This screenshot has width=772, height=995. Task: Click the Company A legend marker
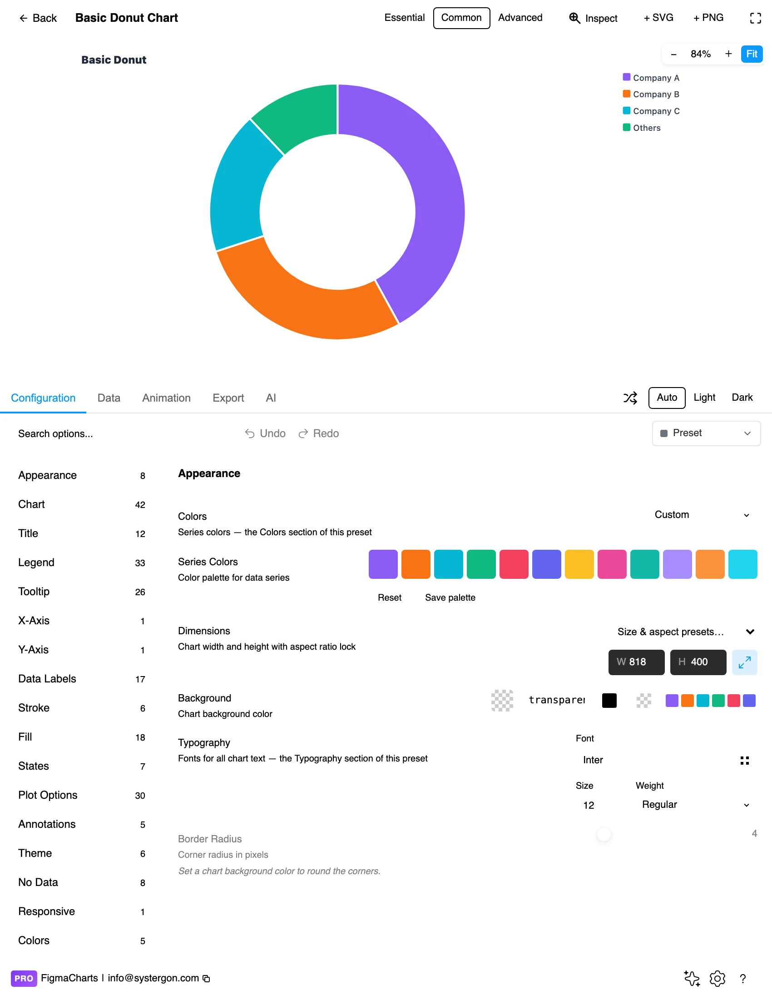[x=627, y=77]
